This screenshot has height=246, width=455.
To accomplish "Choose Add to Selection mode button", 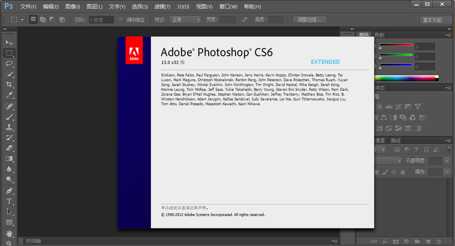I will pyautogui.click(x=43, y=19).
